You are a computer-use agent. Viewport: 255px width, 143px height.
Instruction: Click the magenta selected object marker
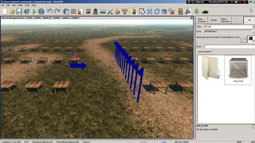(75, 56)
